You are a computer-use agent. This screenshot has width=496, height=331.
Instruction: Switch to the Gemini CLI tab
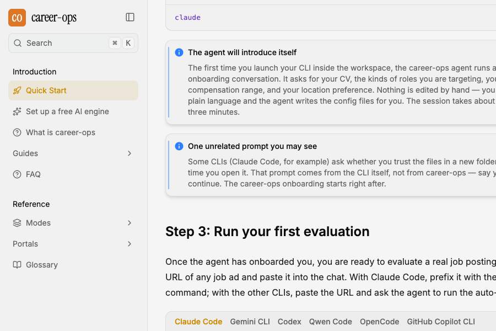tap(250, 322)
